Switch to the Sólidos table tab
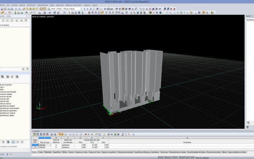Image resolution: width=254 pixels, height=159 pixels. (x=64, y=152)
